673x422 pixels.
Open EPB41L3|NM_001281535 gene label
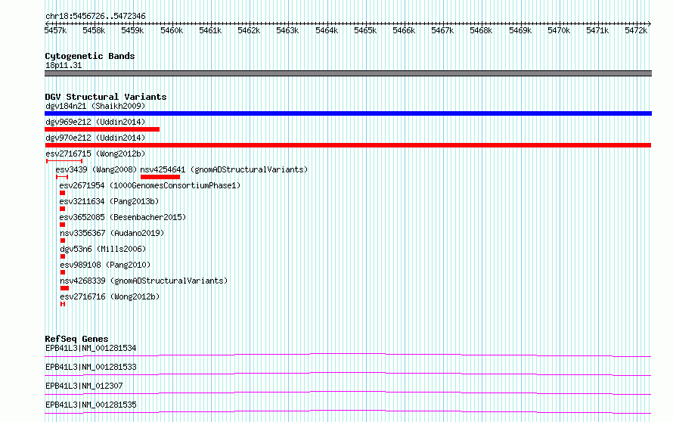[91, 405]
